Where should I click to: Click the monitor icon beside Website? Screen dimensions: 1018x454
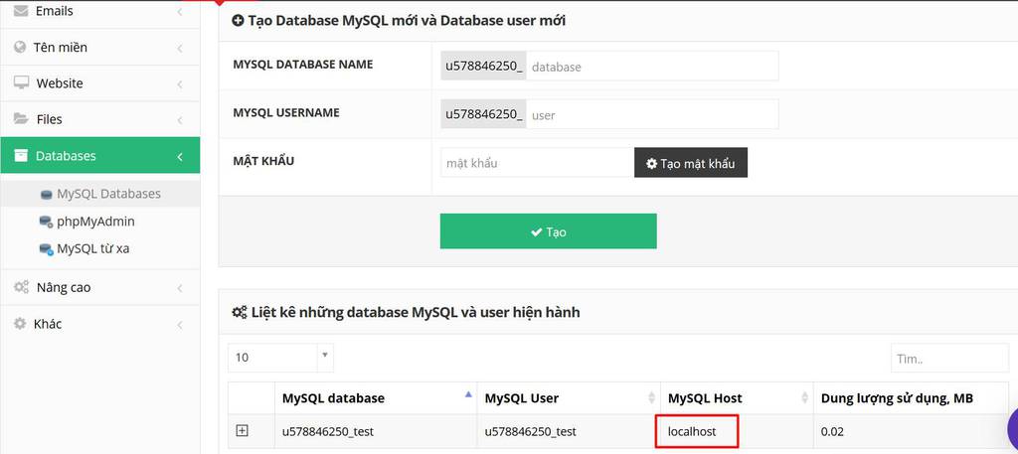(22, 83)
